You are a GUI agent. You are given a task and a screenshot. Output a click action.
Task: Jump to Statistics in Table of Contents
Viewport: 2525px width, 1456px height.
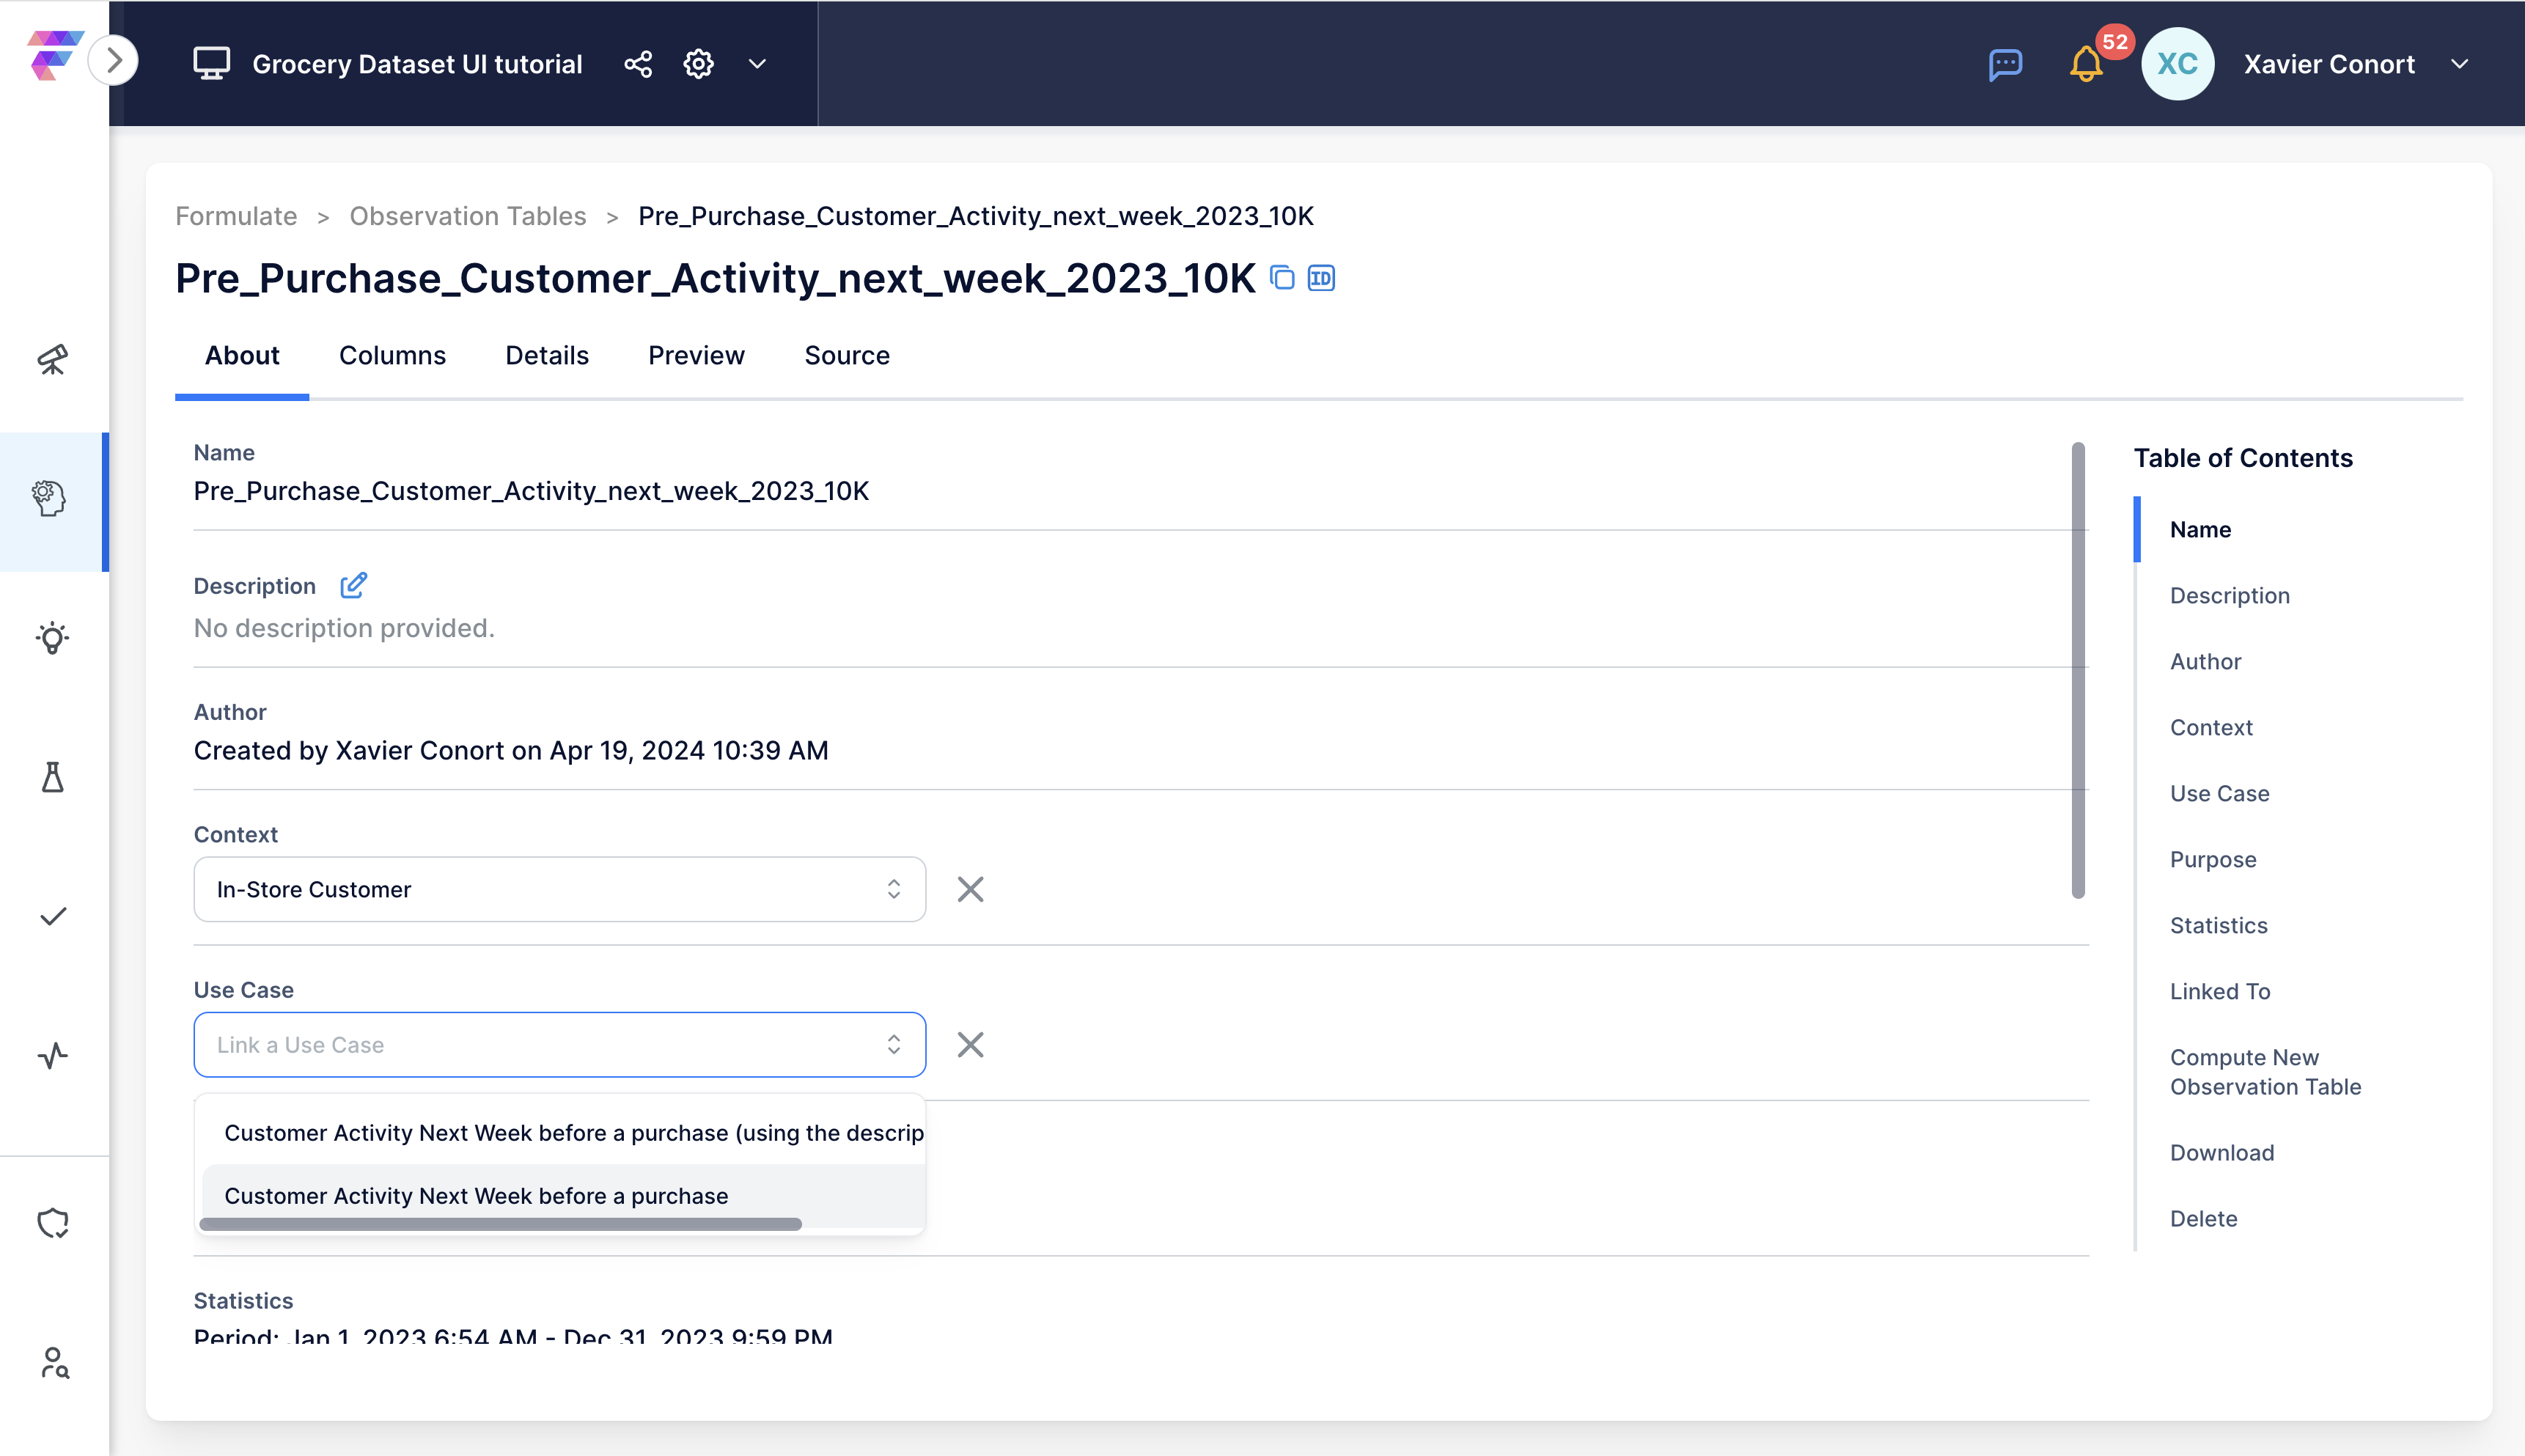click(2218, 926)
